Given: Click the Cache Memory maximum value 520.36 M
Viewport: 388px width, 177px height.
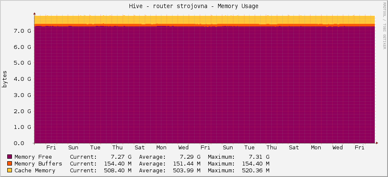Looking at the screenshot, I should click(x=256, y=170).
